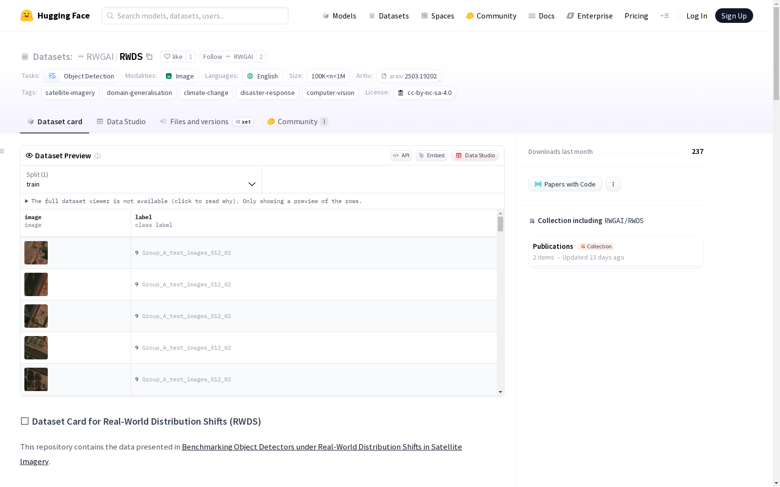This screenshot has width=780, height=487.
Task: Click the satellite-imagery tag
Action: pos(70,93)
